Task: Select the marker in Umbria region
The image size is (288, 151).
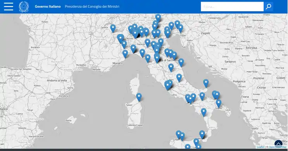Action: [x=171, y=68]
